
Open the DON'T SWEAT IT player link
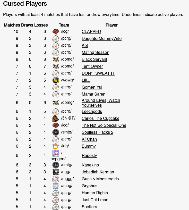(x=98, y=73)
